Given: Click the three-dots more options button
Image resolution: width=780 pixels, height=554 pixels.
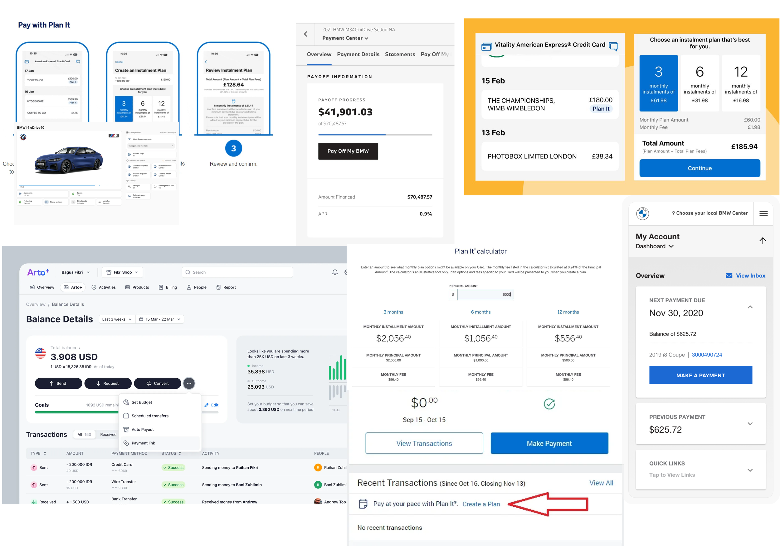Looking at the screenshot, I should (x=189, y=383).
